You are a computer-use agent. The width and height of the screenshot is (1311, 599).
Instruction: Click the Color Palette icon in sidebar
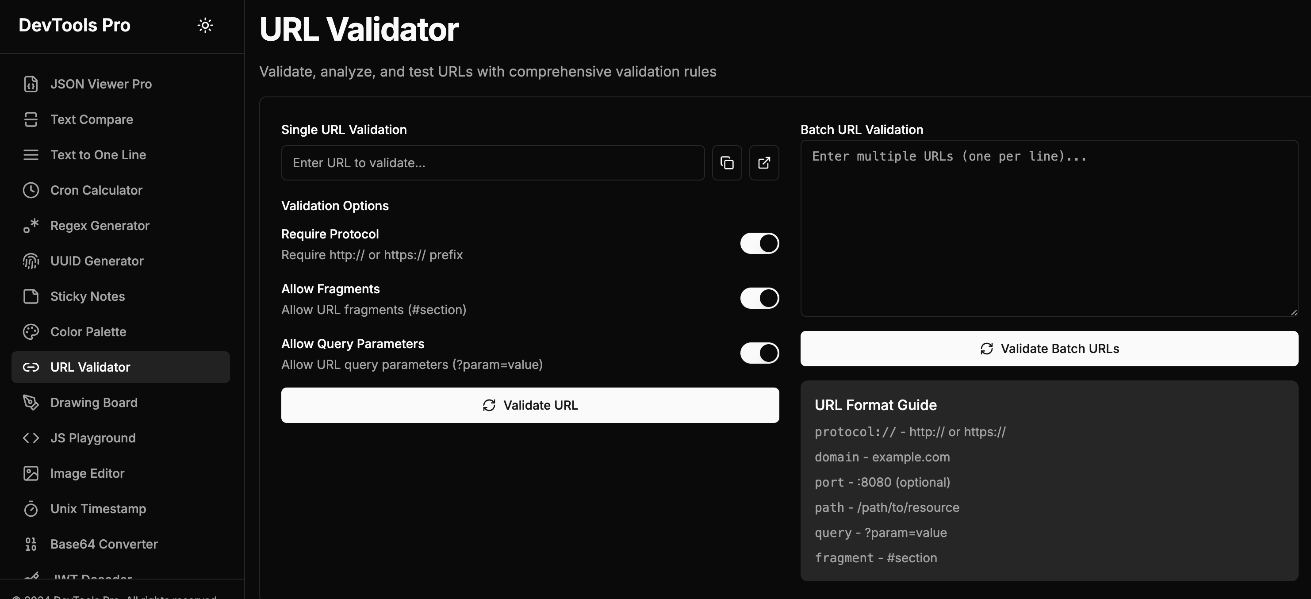[x=31, y=332]
